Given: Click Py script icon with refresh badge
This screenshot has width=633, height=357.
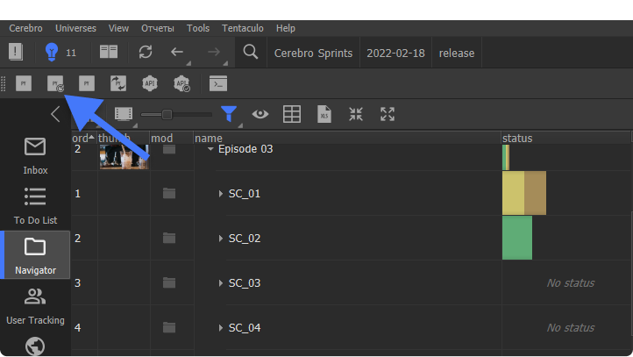Looking at the screenshot, I should pos(56,83).
